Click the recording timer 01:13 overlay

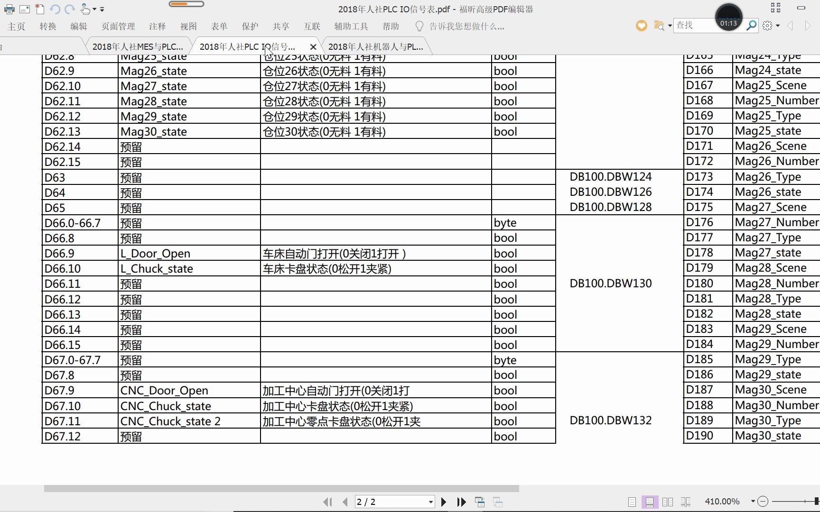point(728,18)
